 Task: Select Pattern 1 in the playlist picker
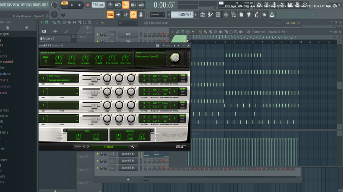pyautogui.click(x=55, y=38)
